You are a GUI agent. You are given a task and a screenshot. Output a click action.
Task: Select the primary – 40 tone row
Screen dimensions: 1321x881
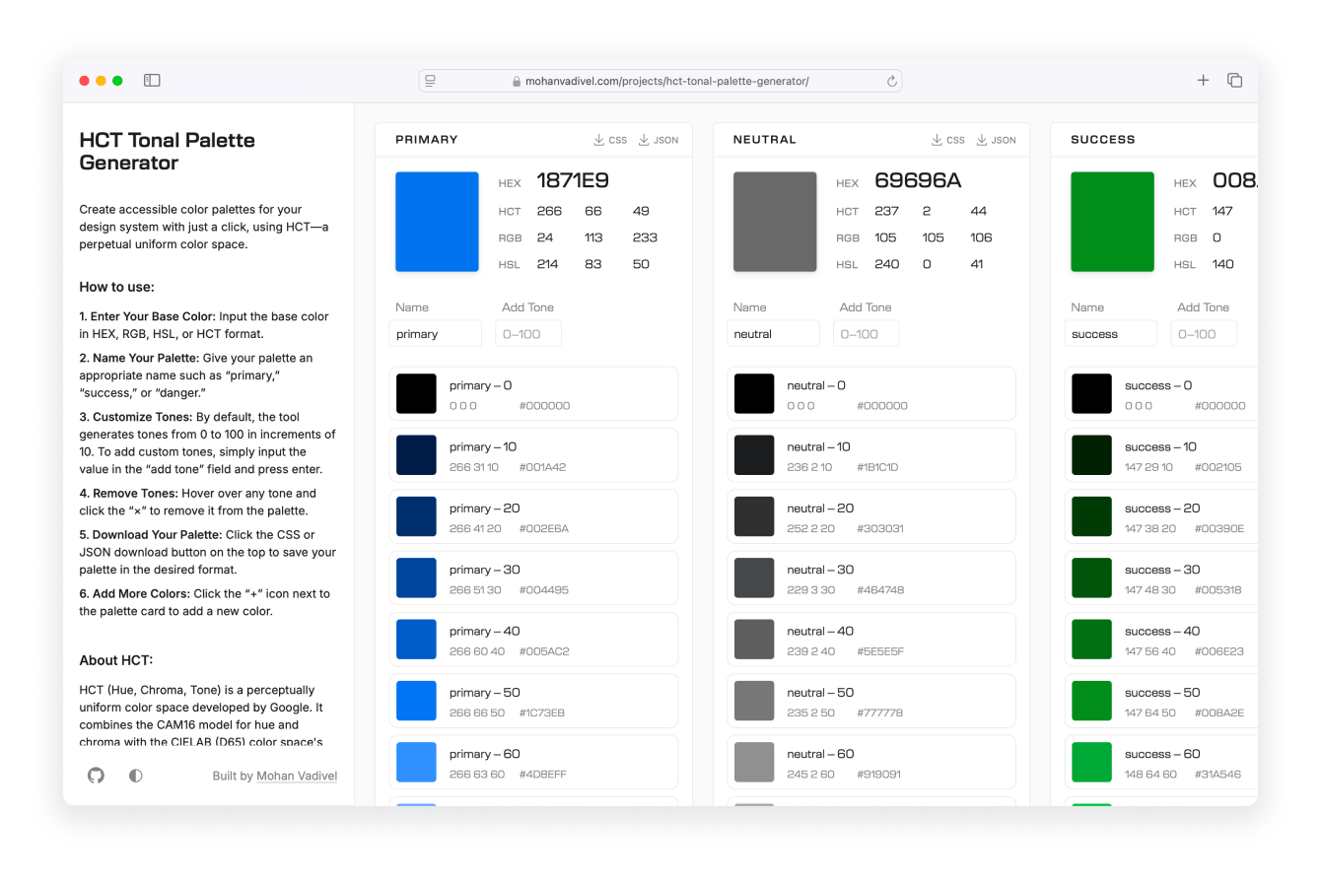[x=533, y=640]
